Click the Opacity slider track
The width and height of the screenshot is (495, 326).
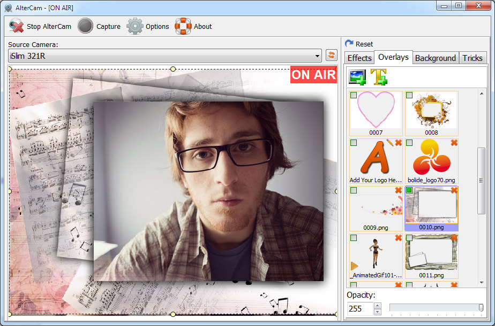pyautogui.click(x=434, y=308)
